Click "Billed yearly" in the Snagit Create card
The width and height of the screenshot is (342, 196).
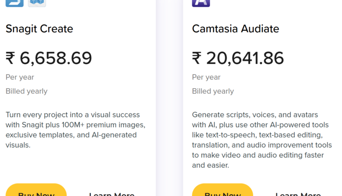click(26, 91)
